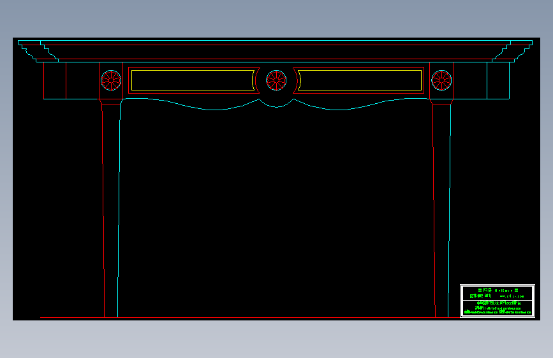
Task: Select the right rosette circle ornament
Action: point(441,80)
